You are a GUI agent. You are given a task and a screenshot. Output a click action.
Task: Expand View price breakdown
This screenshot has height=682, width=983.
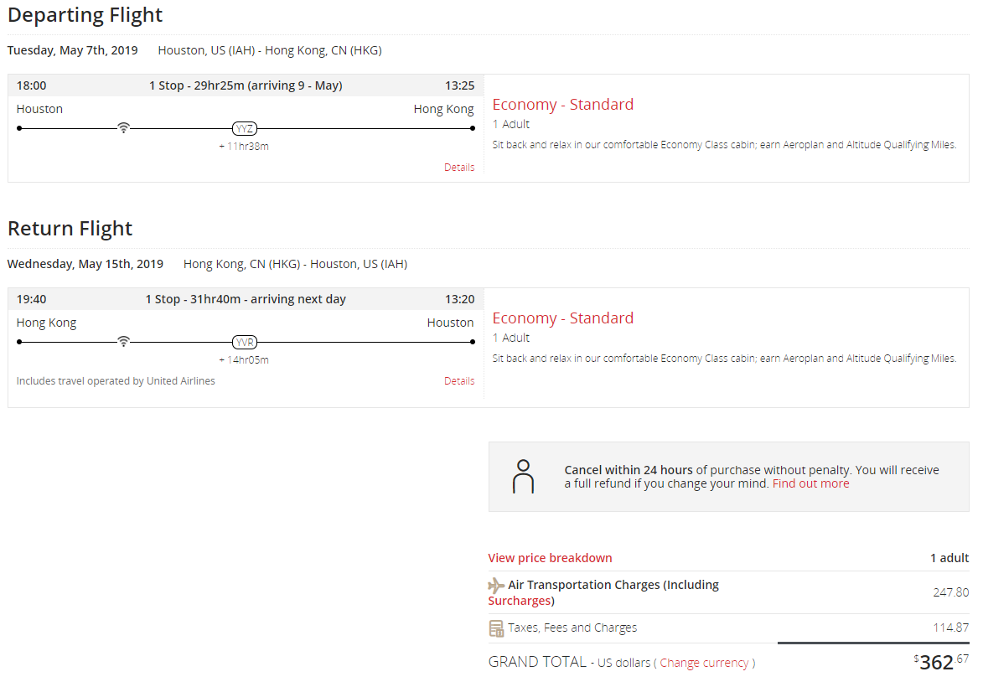pyautogui.click(x=550, y=558)
